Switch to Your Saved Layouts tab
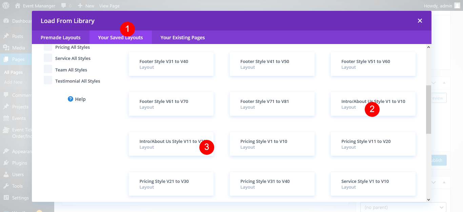Viewport: 463px width, 212px height. tap(120, 37)
